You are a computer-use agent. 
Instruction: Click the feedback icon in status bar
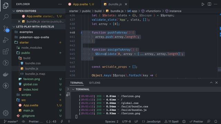point(209,122)
